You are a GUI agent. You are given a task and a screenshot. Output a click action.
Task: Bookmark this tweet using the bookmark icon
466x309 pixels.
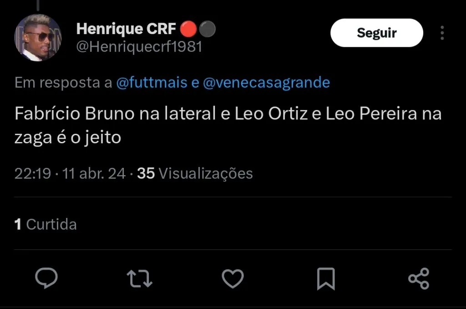pos(326,279)
